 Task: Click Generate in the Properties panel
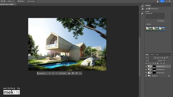click(x=161, y=21)
